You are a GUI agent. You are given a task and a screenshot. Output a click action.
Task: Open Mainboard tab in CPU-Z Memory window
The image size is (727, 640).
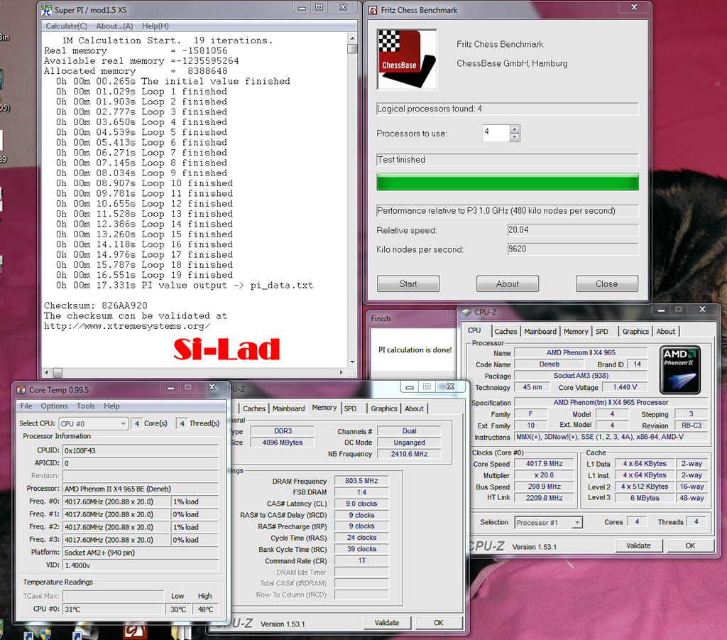coord(288,408)
